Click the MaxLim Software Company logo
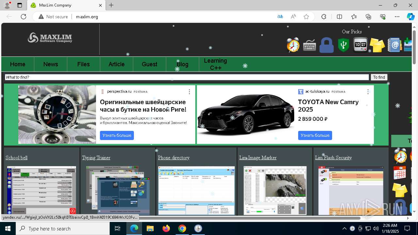 (50, 38)
